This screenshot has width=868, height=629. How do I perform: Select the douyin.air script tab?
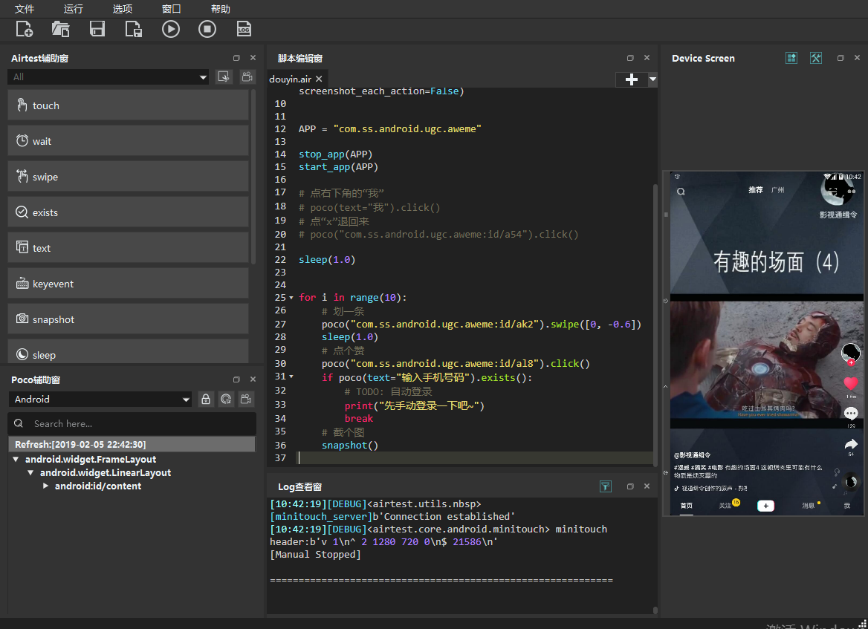click(x=290, y=79)
